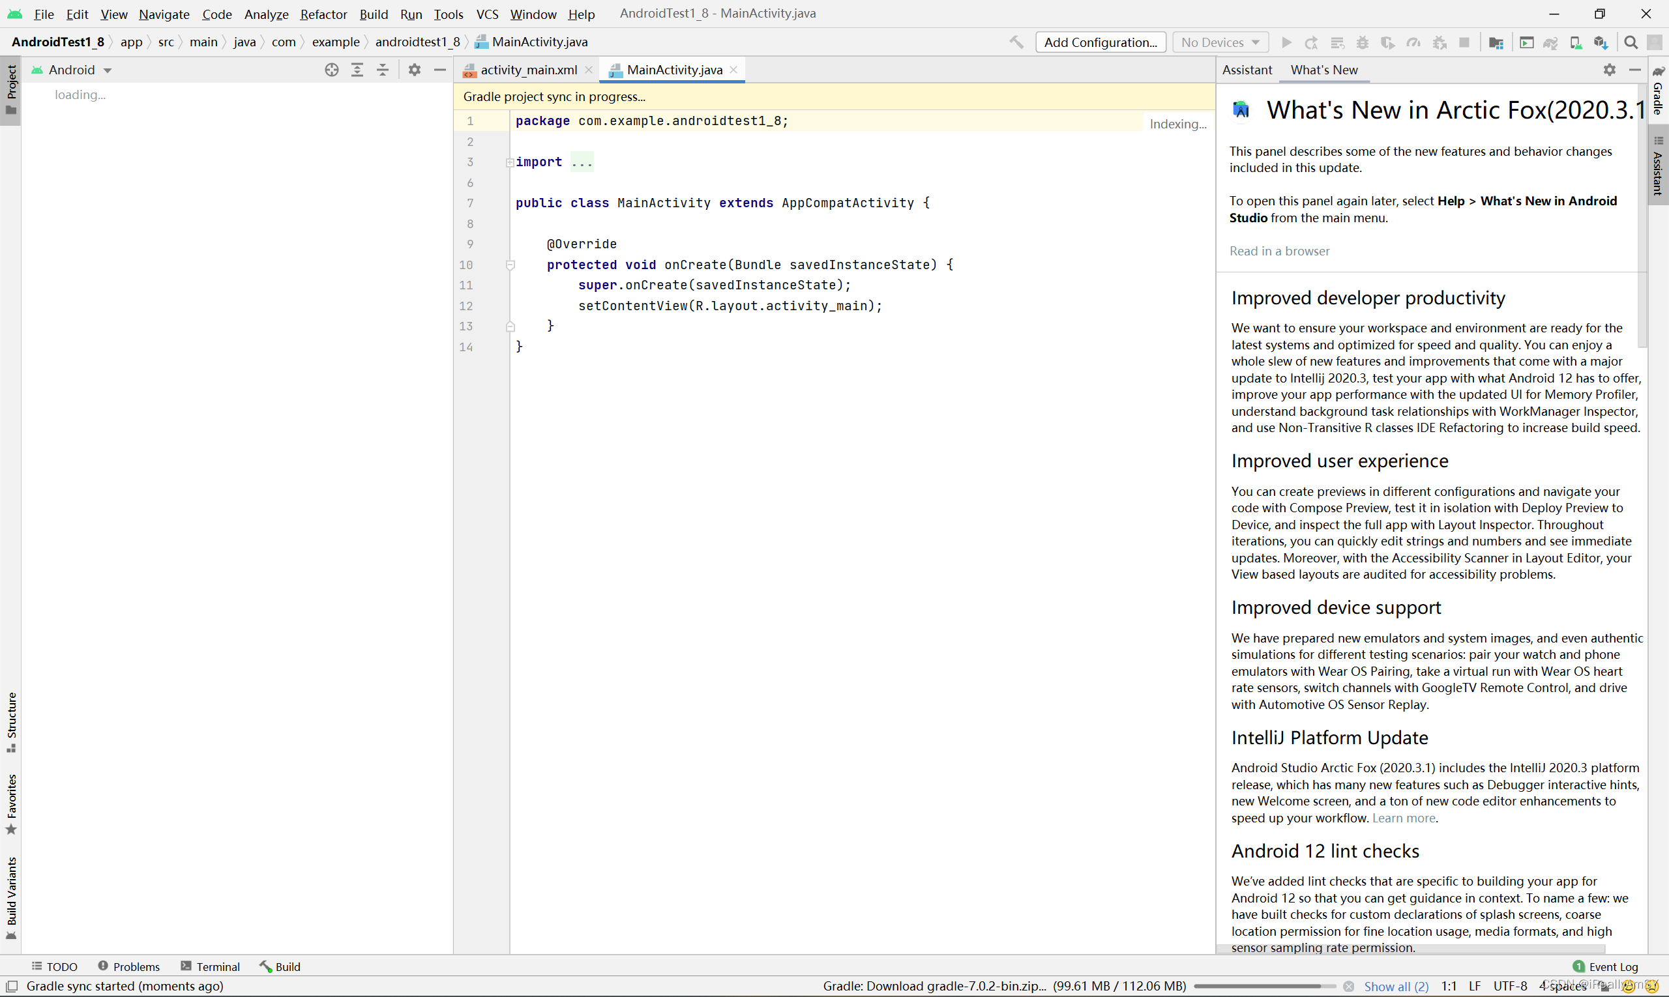Viewport: 1669px width, 997px height.
Task: Click the androidtest1_8 breadcrumb
Action: [x=417, y=42]
